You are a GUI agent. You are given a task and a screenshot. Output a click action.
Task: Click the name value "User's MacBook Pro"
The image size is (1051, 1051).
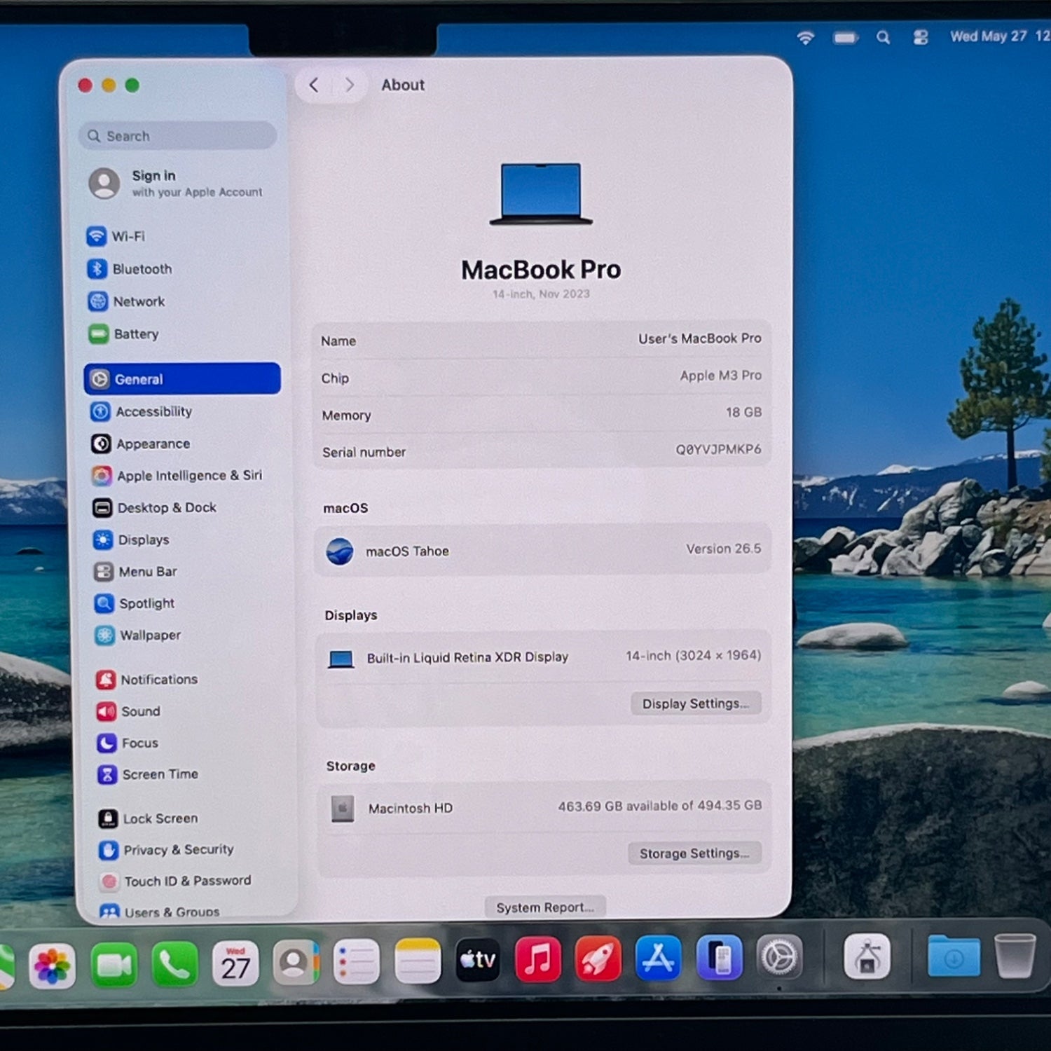point(699,338)
